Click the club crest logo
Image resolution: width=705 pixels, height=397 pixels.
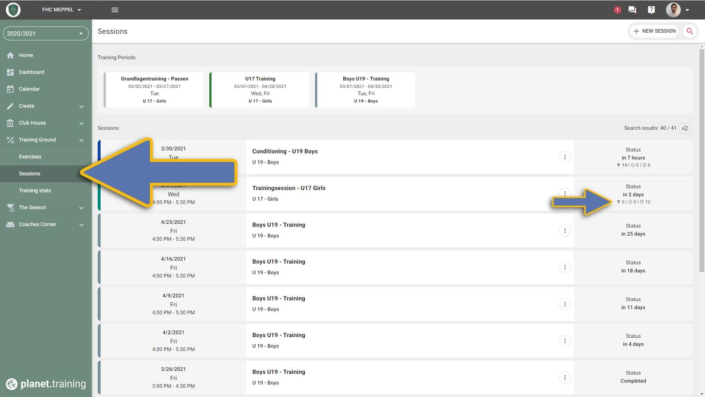pyautogui.click(x=13, y=10)
